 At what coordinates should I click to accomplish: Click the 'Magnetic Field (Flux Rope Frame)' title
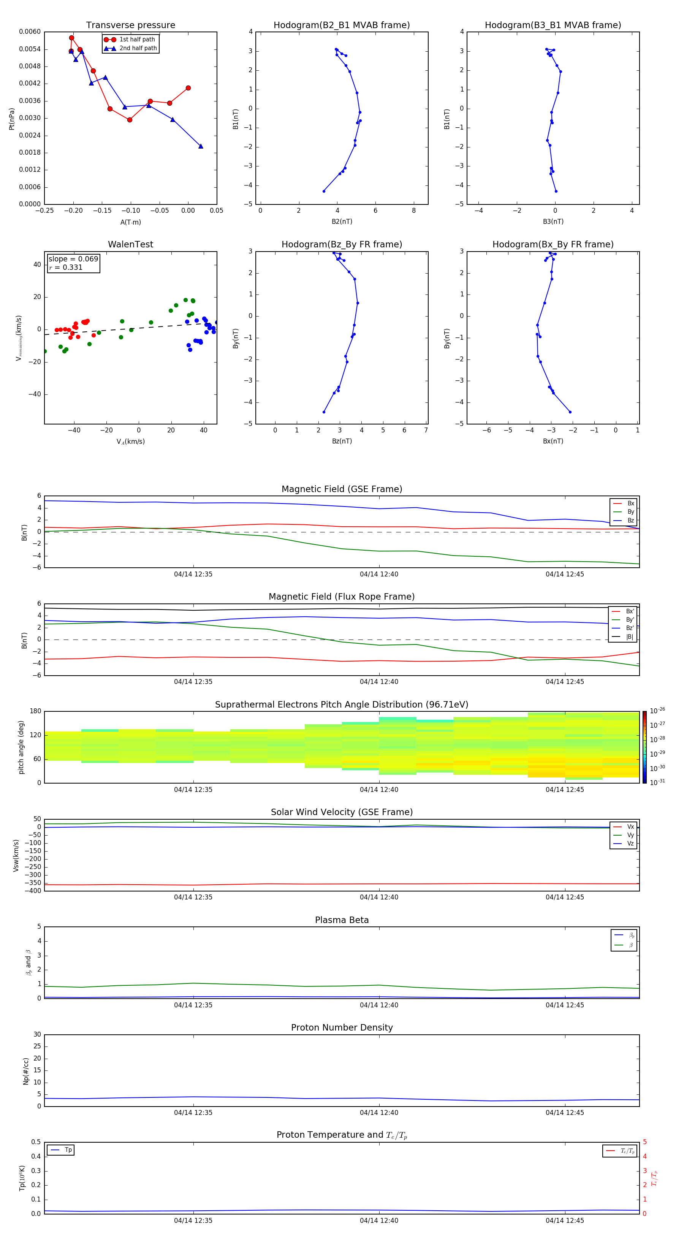click(x=342, y=597)
